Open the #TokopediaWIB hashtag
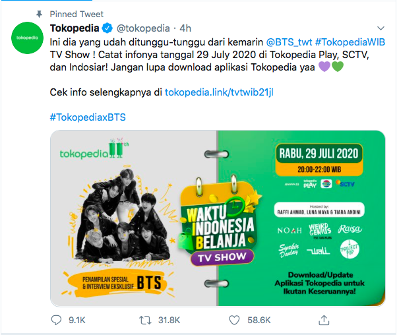 pos(350,42)
